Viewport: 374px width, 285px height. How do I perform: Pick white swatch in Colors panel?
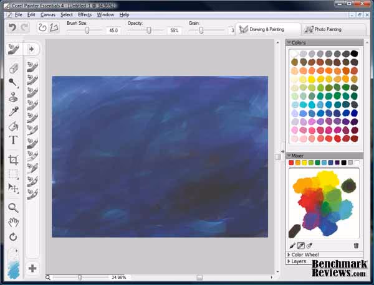coord(295,54)
